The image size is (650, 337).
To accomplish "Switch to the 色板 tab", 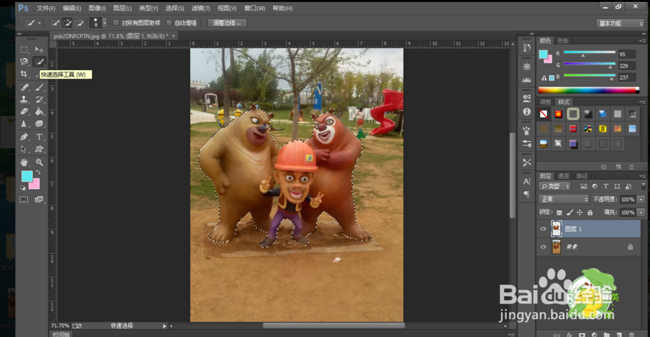I will pyautogui.click(x=563, y=40).
